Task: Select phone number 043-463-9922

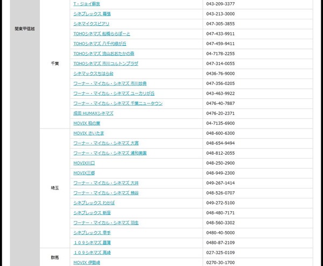Action: [220, 94]
